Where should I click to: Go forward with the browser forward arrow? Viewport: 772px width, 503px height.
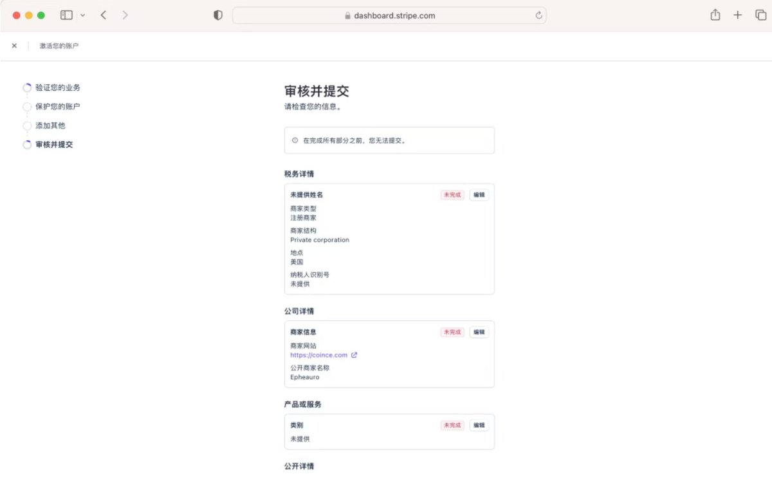125,15
